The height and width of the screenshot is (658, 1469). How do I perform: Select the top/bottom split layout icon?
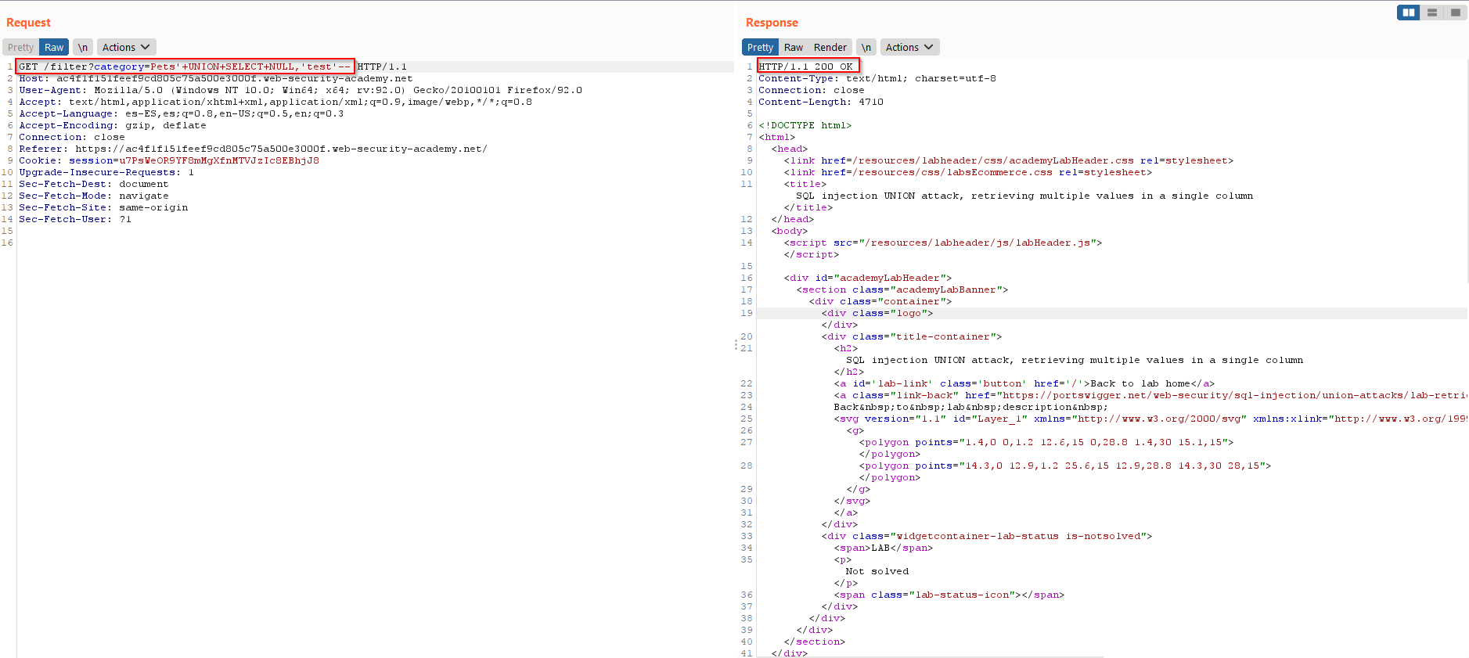[x=1431, y=13]
